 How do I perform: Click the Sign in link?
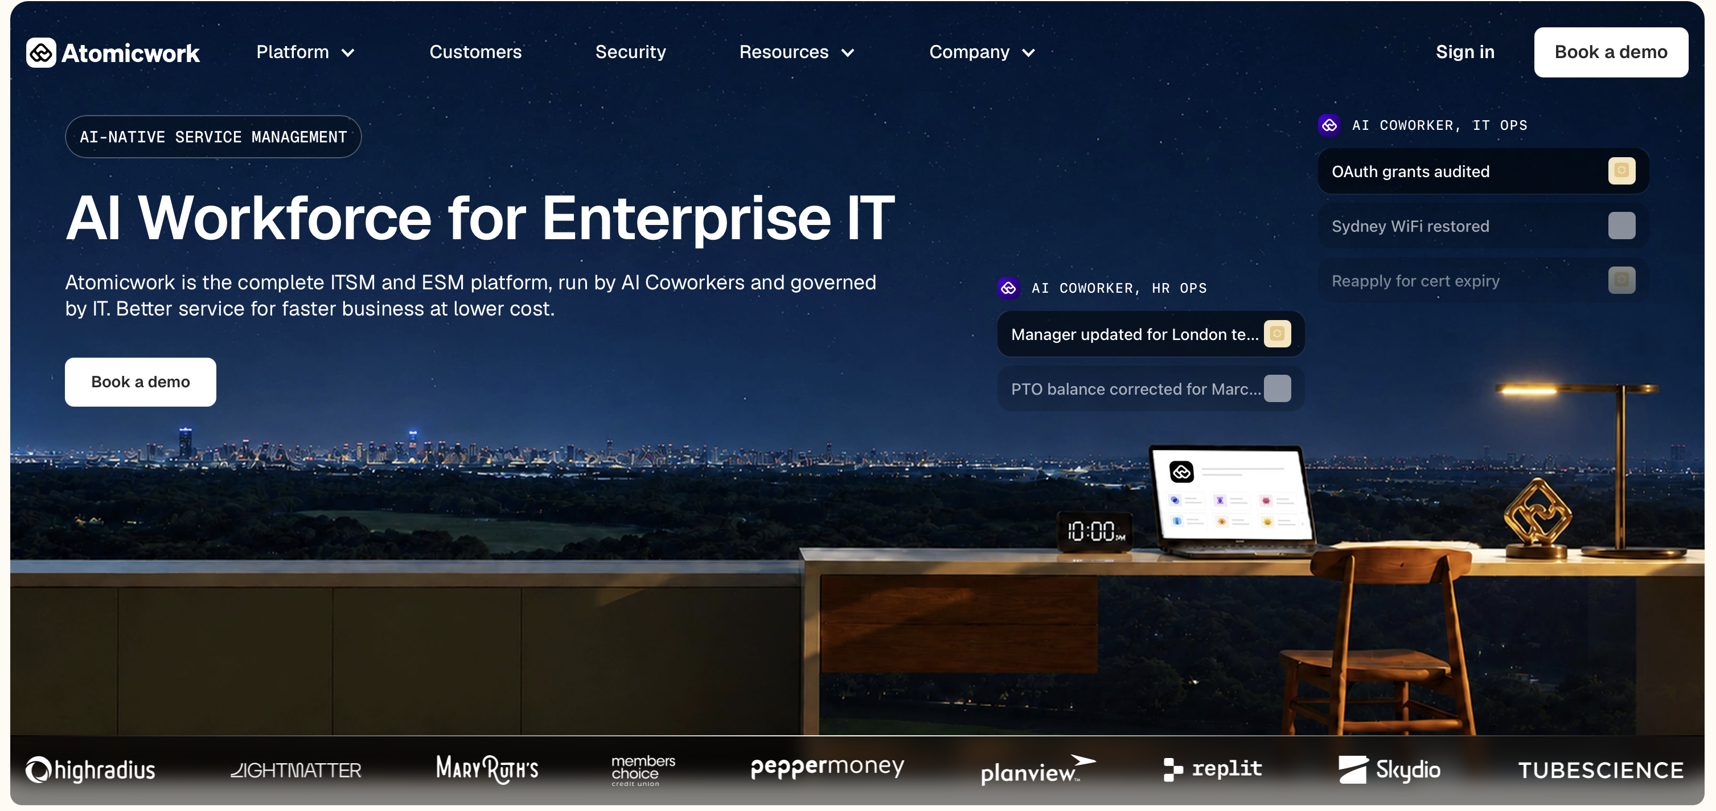1465,52
